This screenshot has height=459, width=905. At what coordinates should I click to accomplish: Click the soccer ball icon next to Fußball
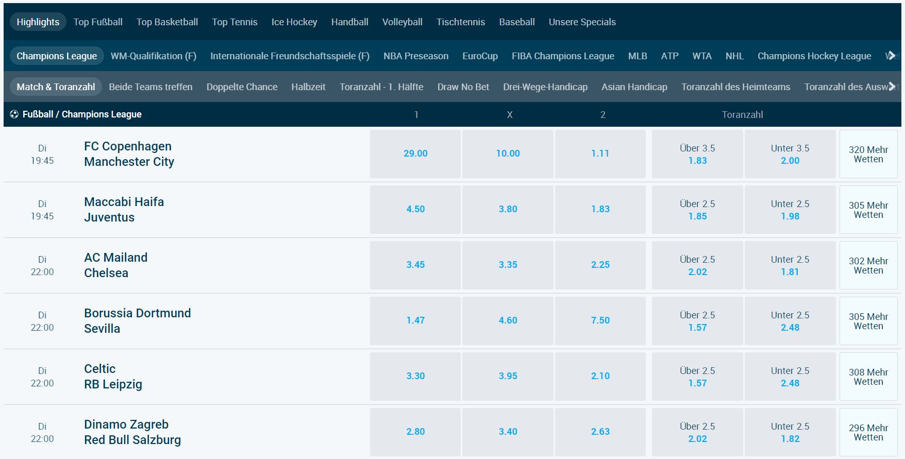pos(14,114)
